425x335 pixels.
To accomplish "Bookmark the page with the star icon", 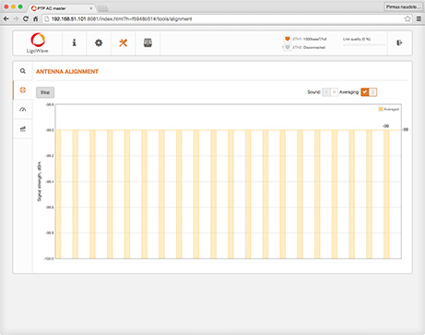I will (x=407, y=19).
